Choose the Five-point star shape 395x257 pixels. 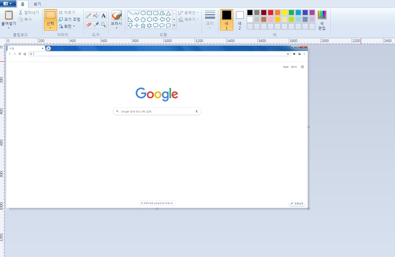coord(143,26)
